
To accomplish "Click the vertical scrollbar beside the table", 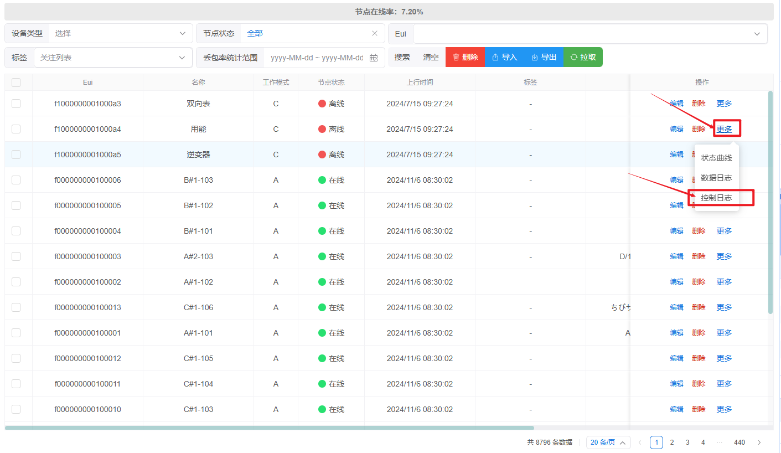I will coord(770,202).
